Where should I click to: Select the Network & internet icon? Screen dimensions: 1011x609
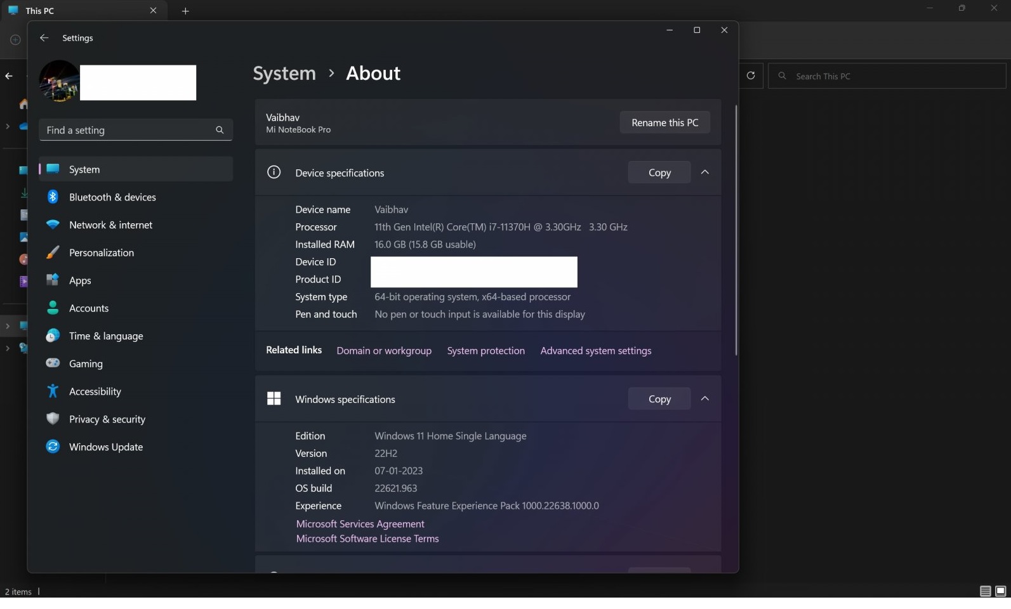[x=53, y=225]
